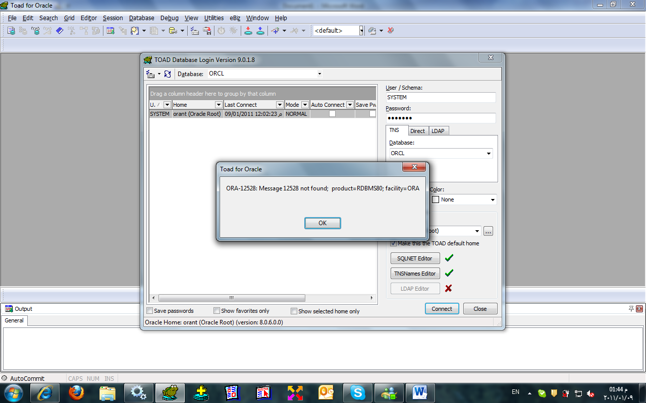Click the rollback icon with blue up arrow
Image resolution: width=646 pixels, height=403 pixels.
[x=260, y=31]
